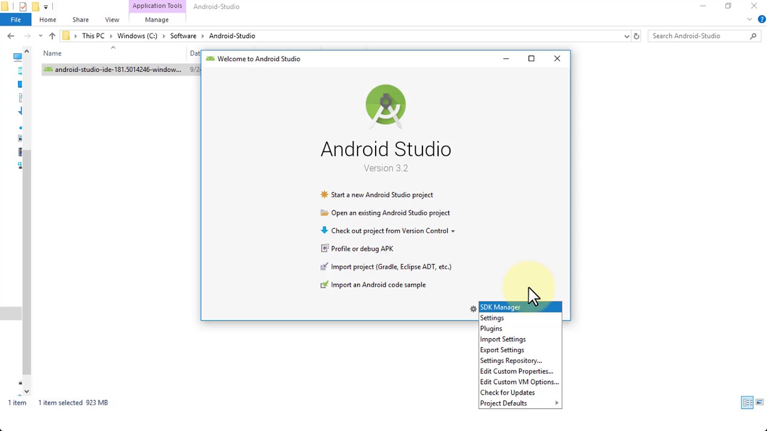Click the Software breadcrumb in address bar
The image size is (767, 431).
183,36
